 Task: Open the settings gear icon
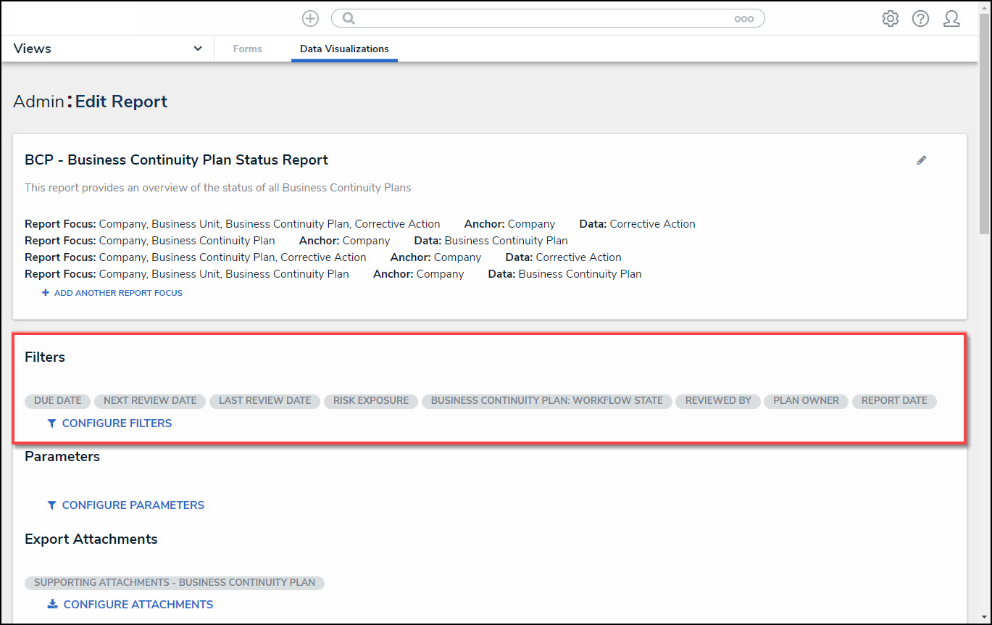(890, 19)
